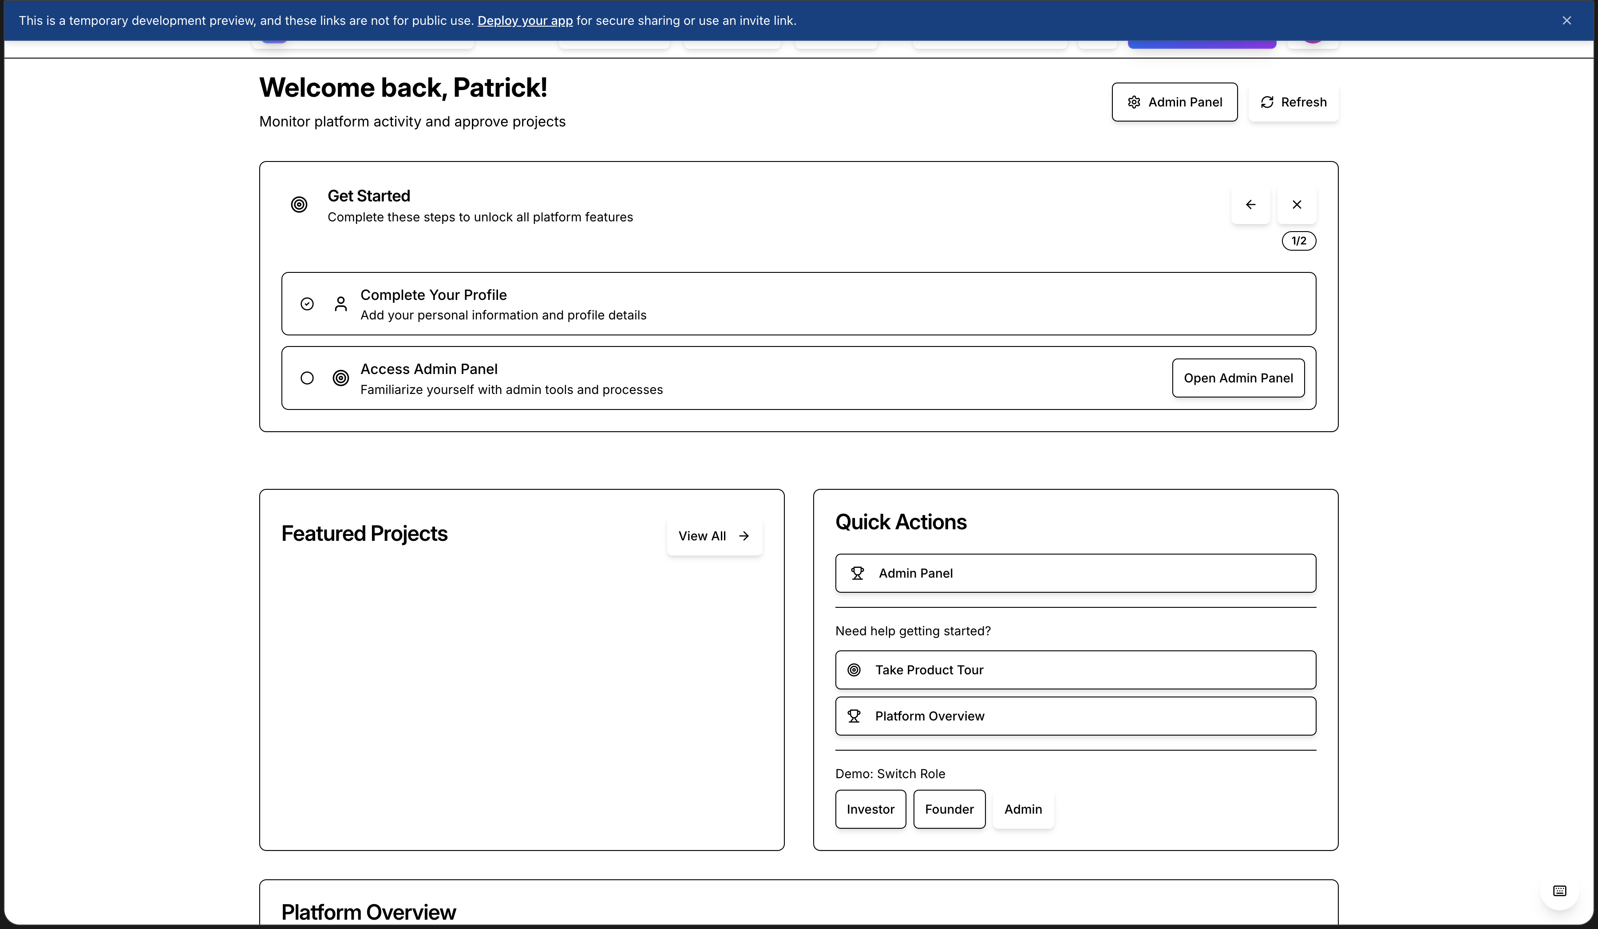This screenshot has width=1598, height=929.
Task: Click View All in Featured Projects
Action: click(x=714, y=536)
